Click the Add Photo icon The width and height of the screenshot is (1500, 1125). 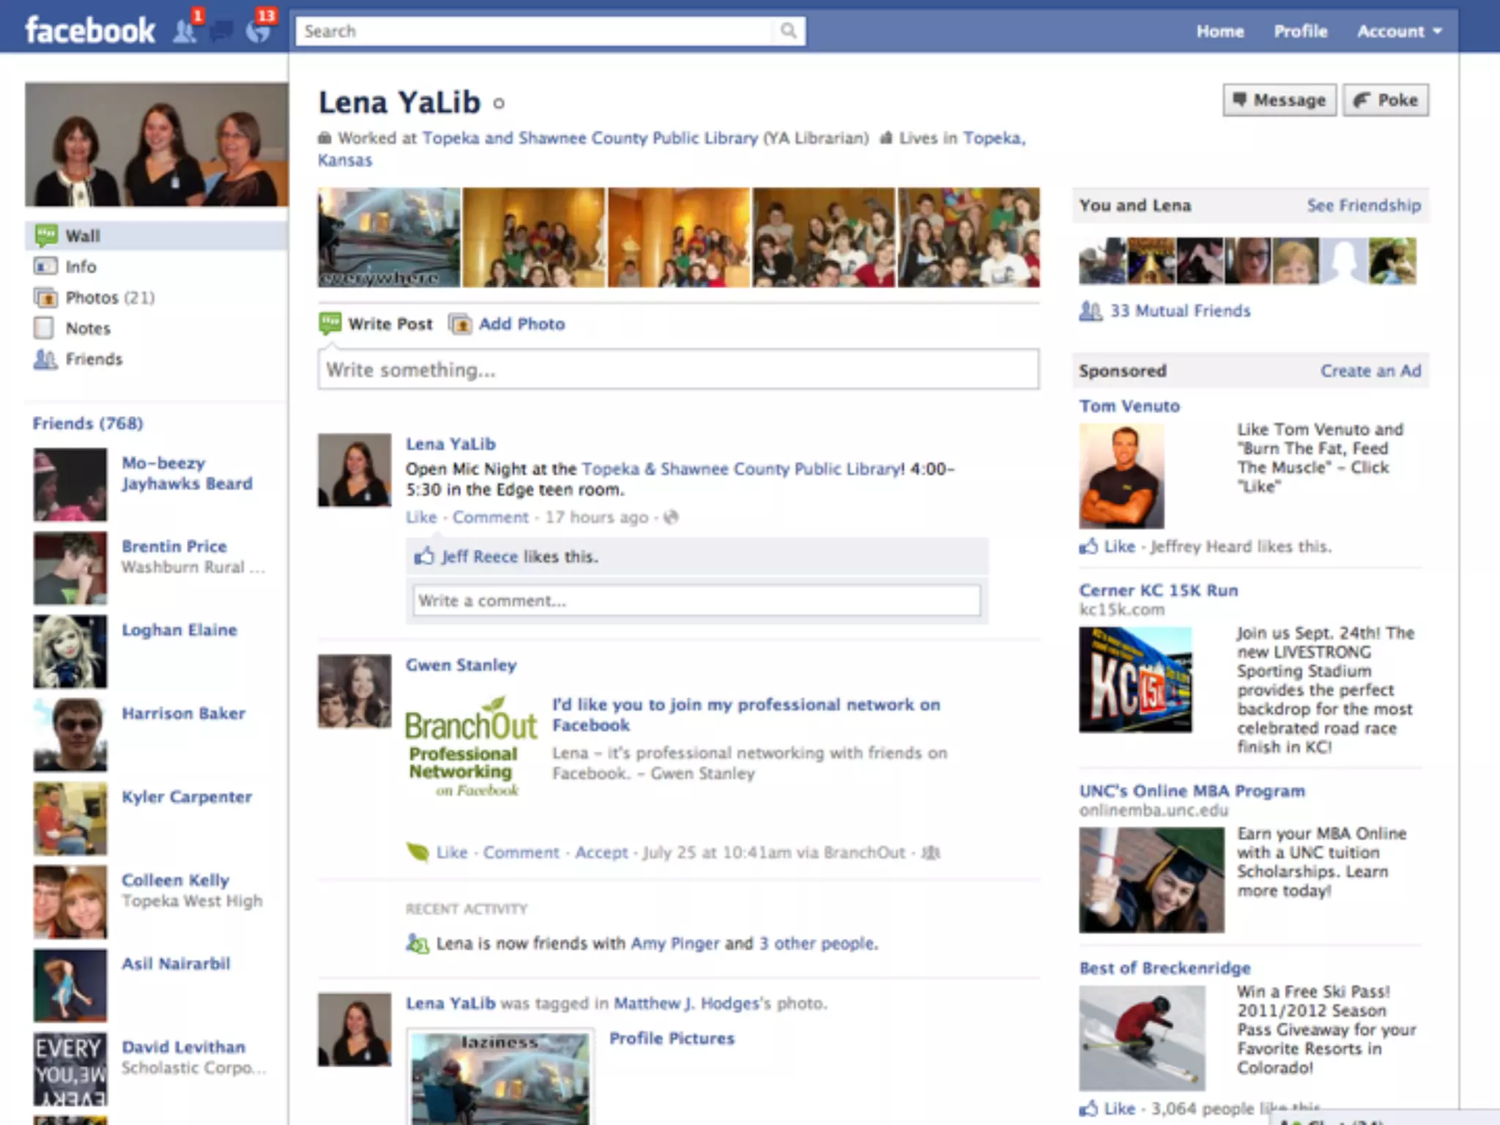(x=460, y=324)
